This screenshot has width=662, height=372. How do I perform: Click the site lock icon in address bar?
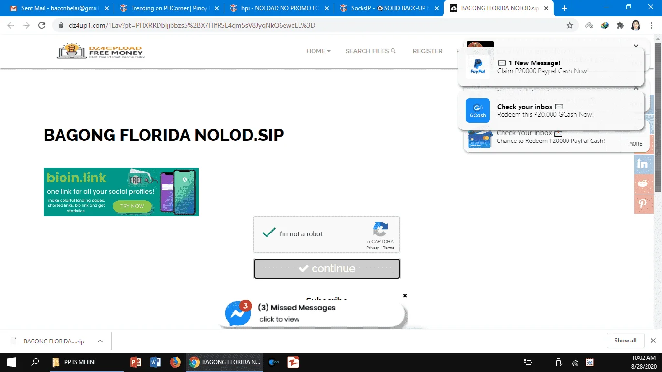click(x=61, y=25)
